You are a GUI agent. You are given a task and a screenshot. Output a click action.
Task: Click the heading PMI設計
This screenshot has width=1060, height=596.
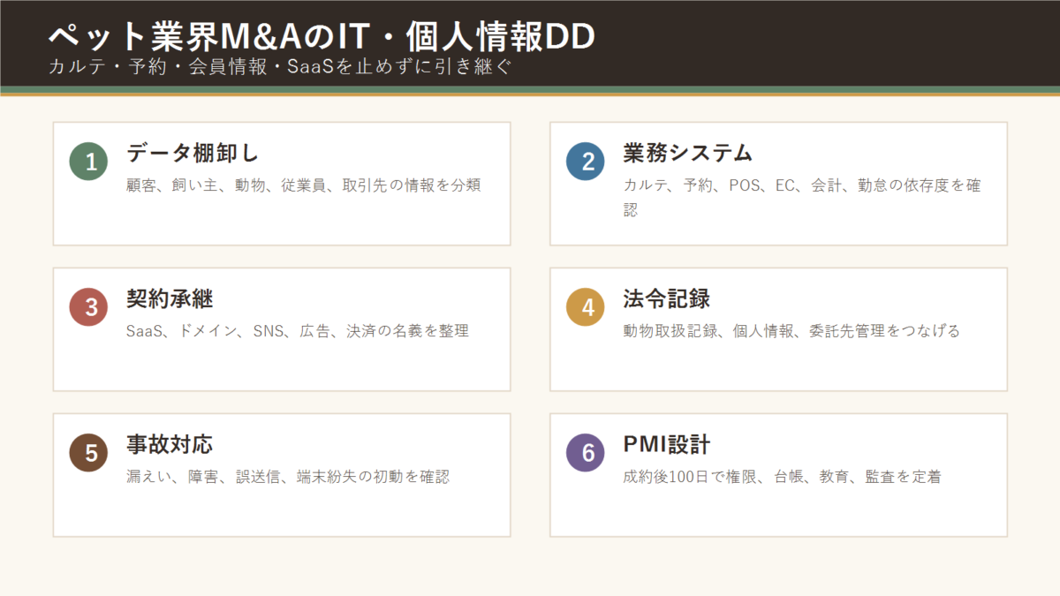click(x=667, y=444)
